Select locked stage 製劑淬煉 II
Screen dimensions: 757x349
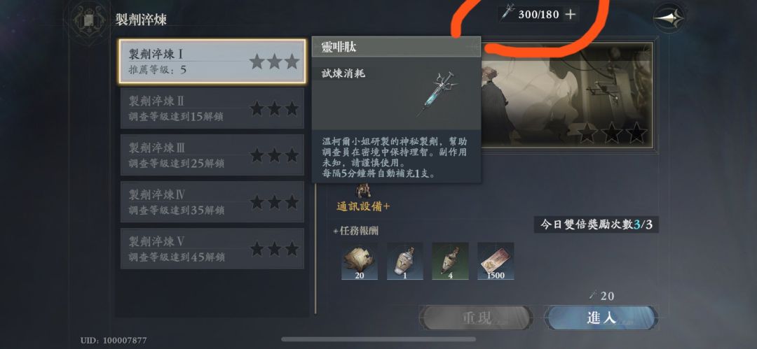pyautogui.click(x=212, y=108)
